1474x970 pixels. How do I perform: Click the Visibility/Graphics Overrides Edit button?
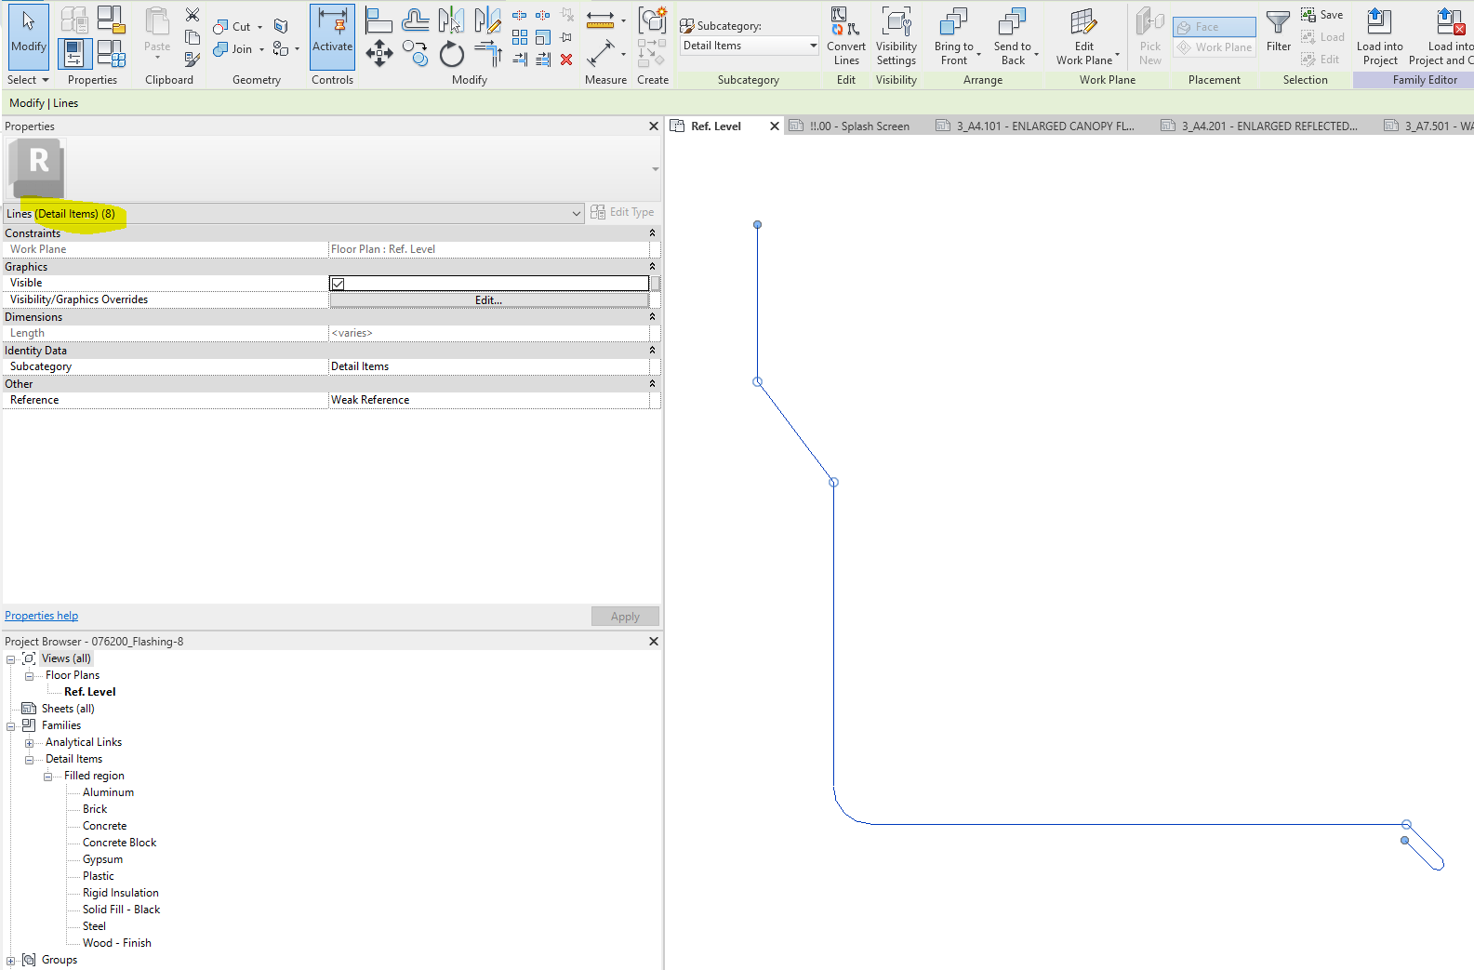pos(488,299)
